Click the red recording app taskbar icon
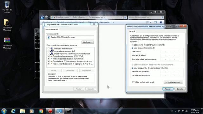Image resolution: width=203 pixels, height=114 pixels. coord(50,111)
